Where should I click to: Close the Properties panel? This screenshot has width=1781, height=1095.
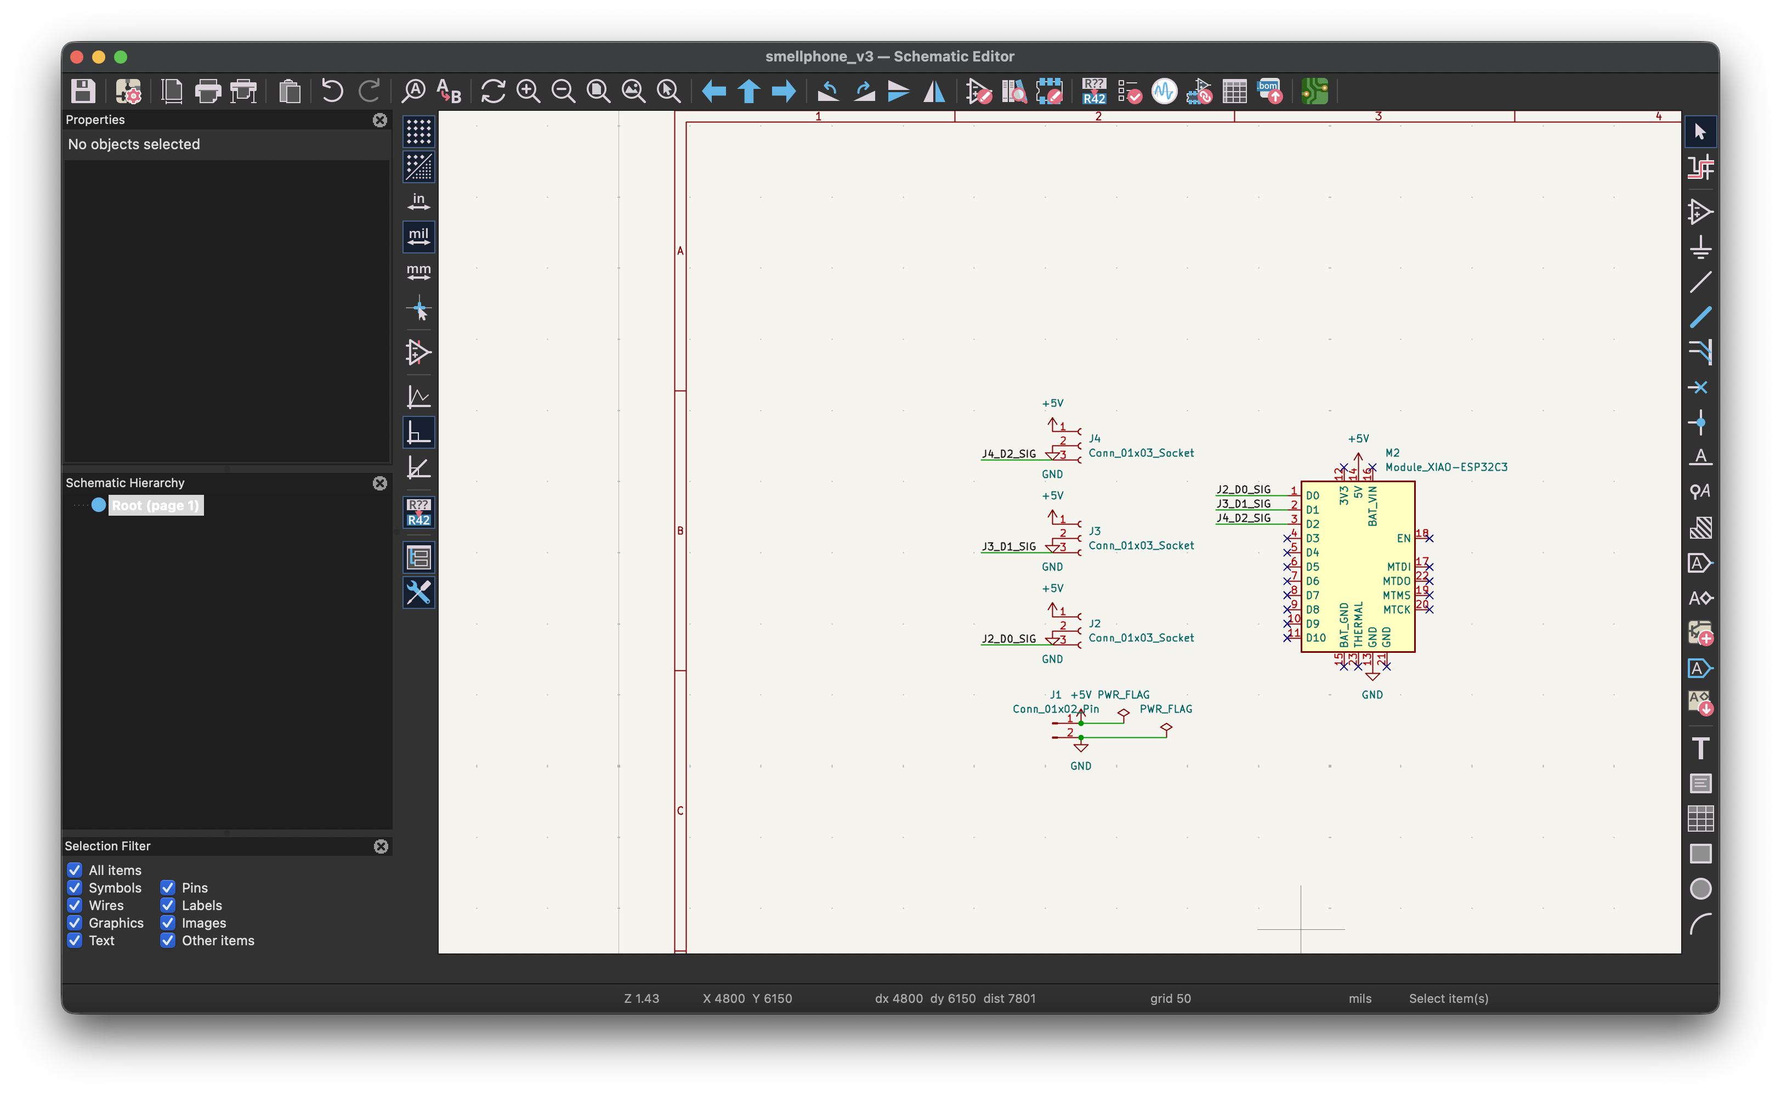pos(380,120)
